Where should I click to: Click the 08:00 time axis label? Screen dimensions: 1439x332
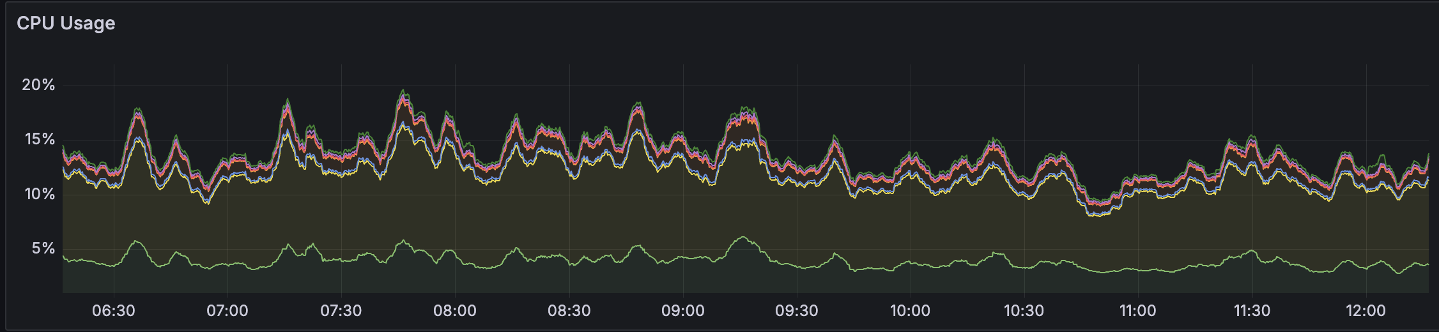coord(455,311)
